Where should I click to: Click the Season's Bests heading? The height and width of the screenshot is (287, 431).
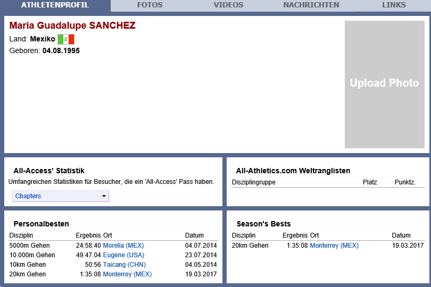pyautogui.click(x=263, y=224)
